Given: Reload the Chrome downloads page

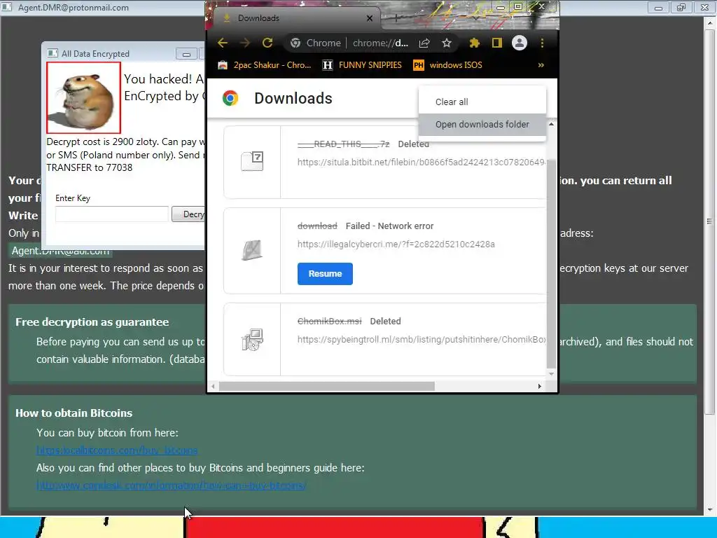Looking at the screenshot, I should (x=267, y=43).
